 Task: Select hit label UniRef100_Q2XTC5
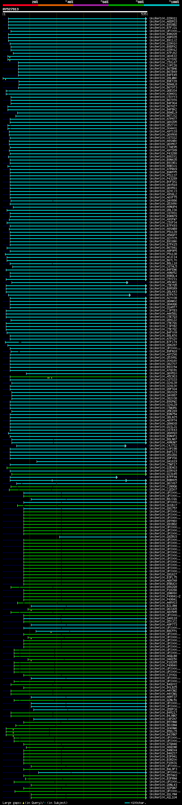click(x=163, y=238)
